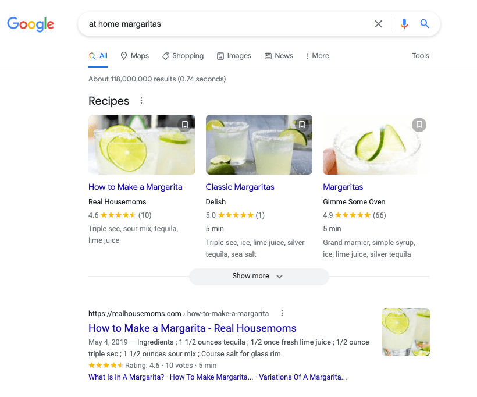Click the blue magnifying glass search icon
The height and width of the screenshot is (397, 477).
point(425,24)
